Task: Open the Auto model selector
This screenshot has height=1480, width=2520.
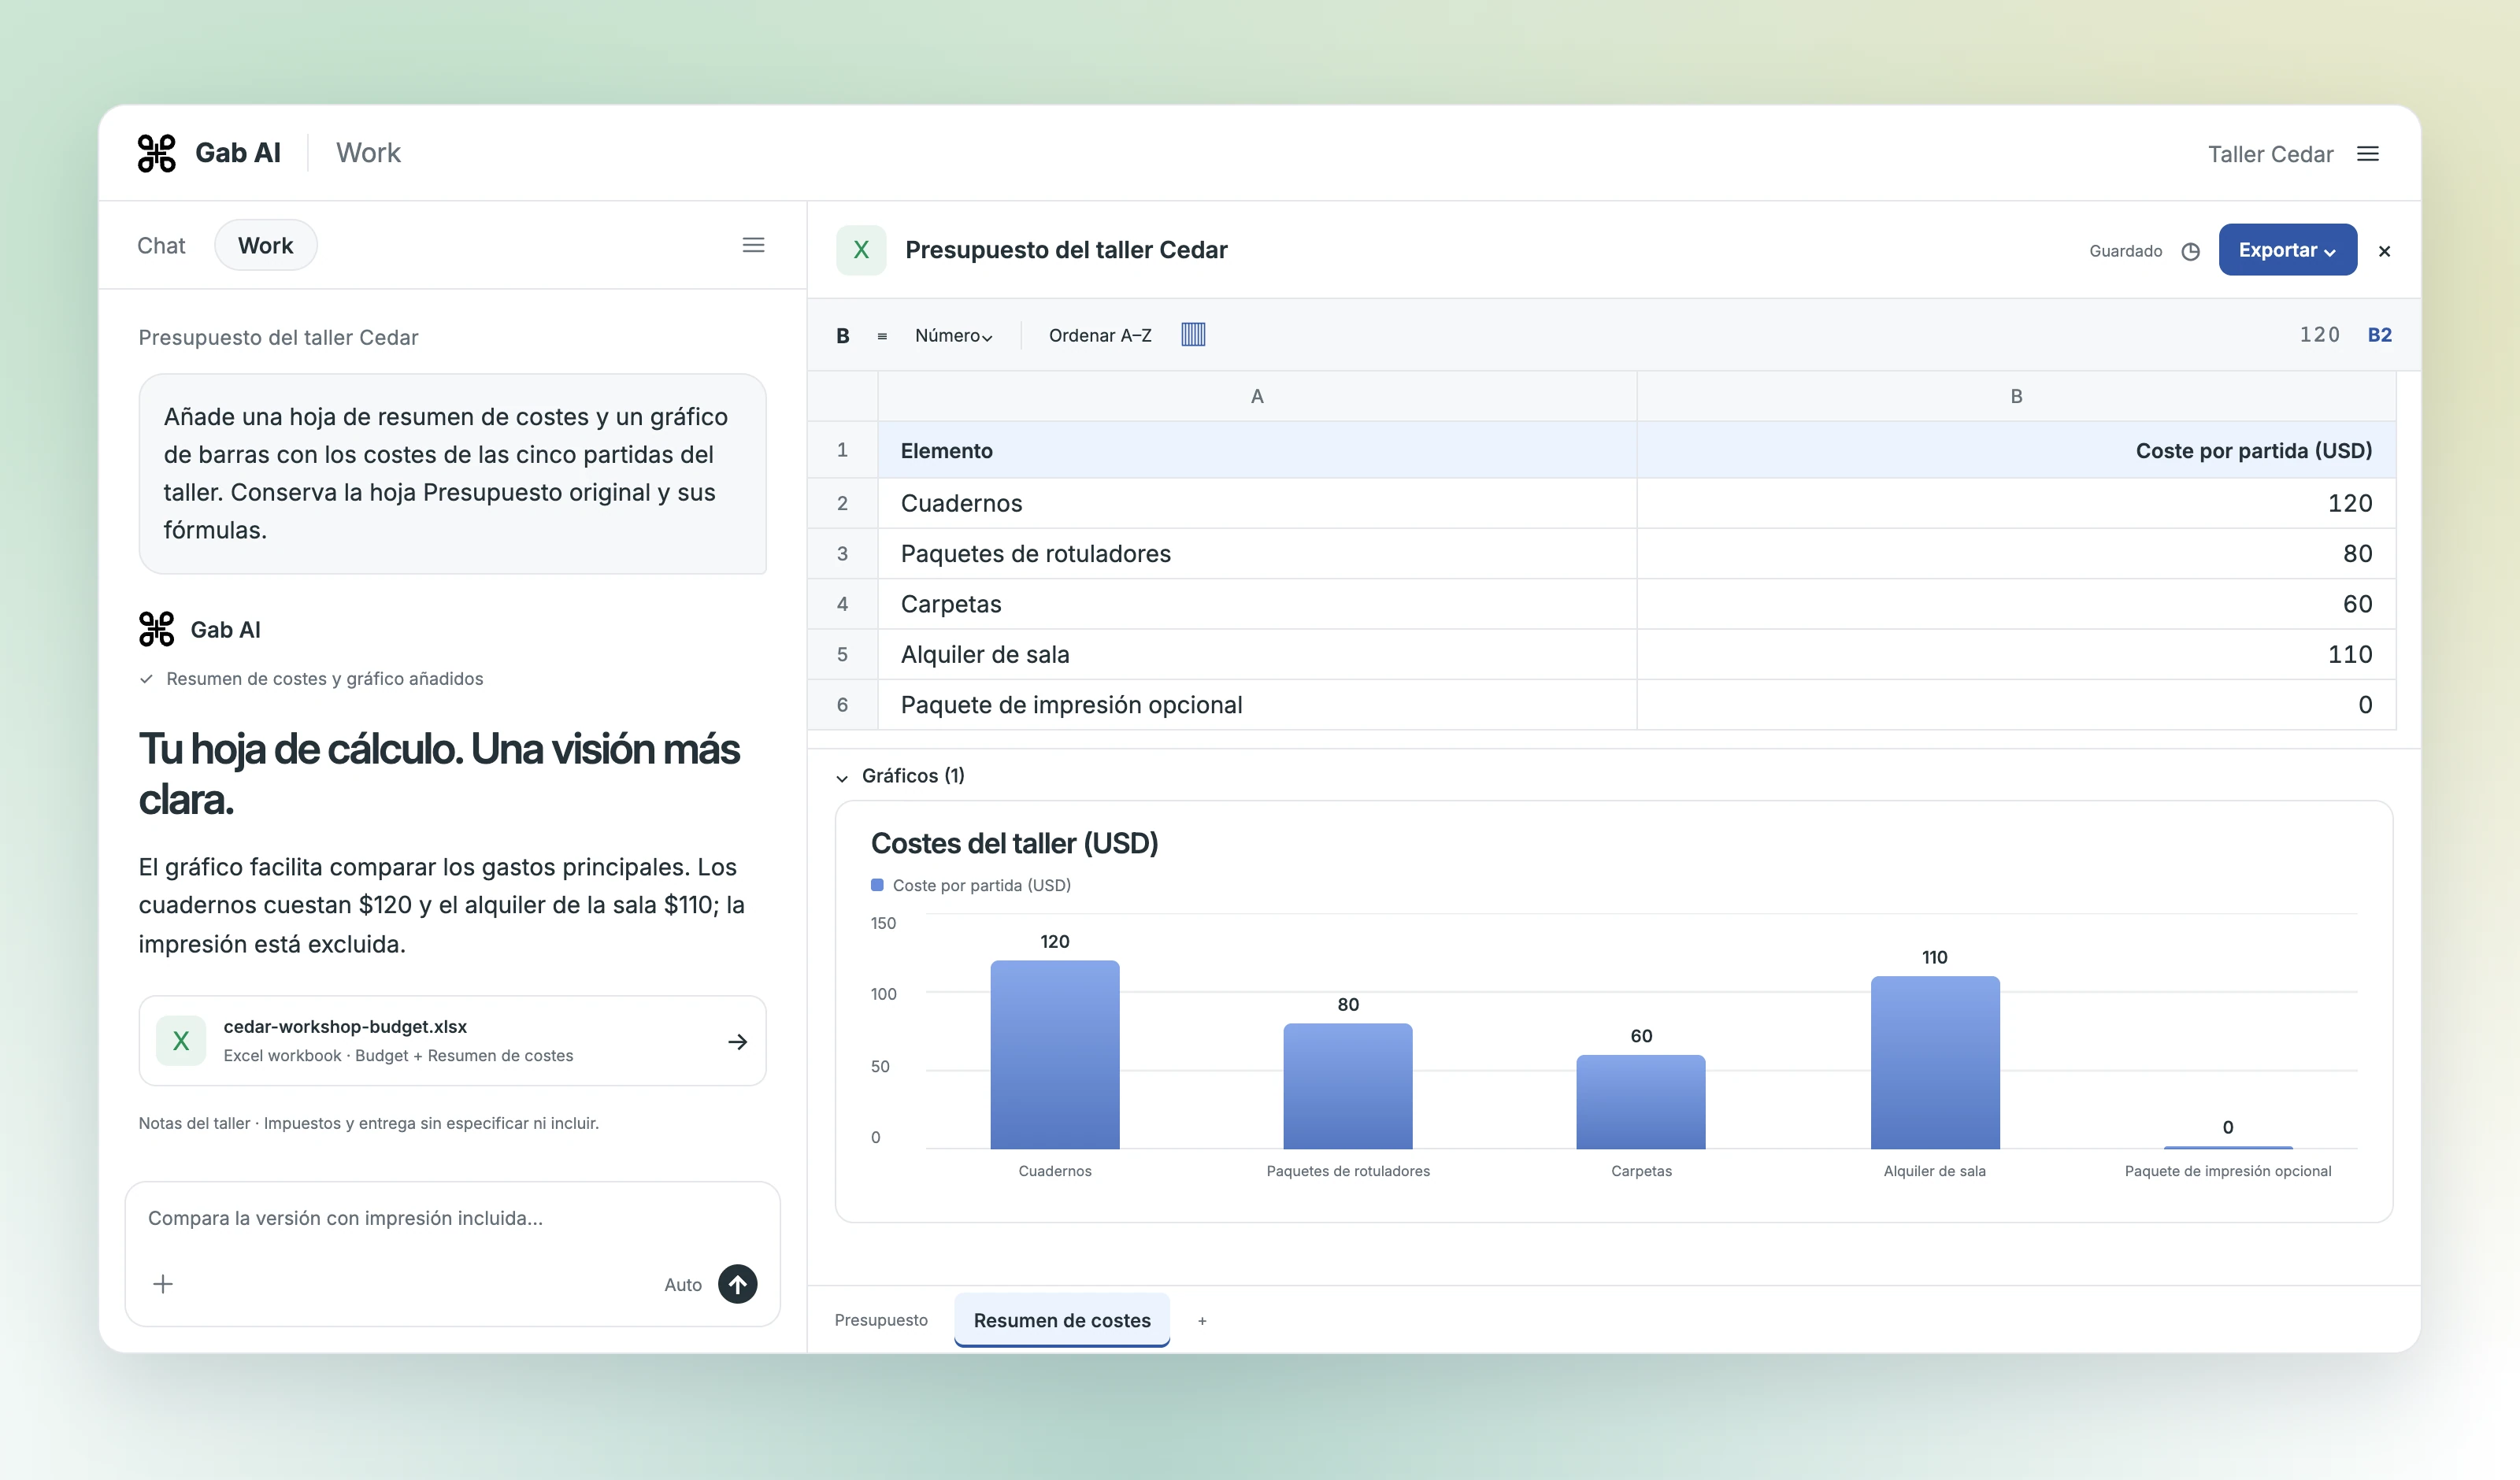Action: 683,1285
